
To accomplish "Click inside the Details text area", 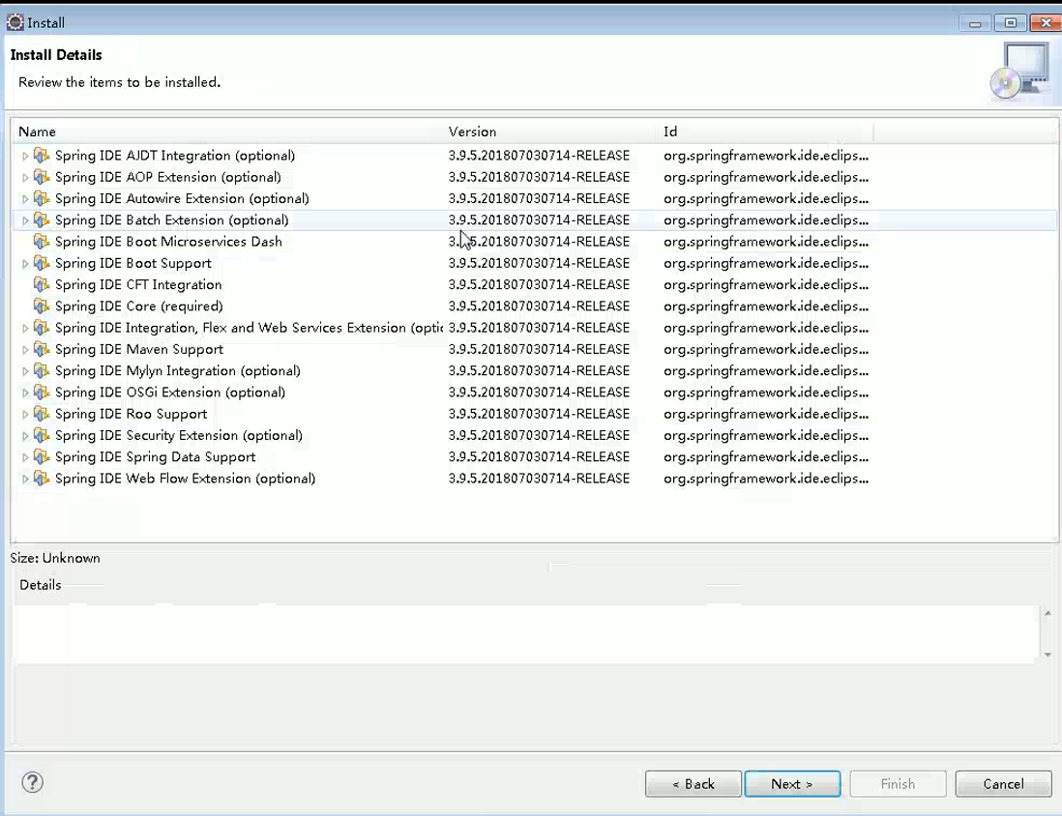I will (525, 634).
